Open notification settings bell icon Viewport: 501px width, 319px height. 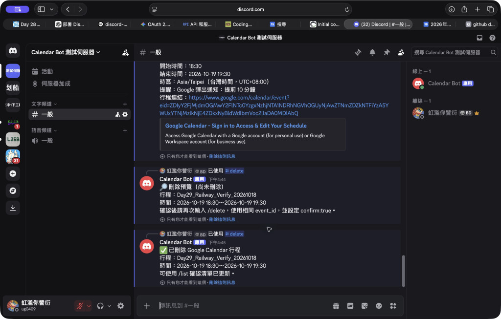pyautogui.click(x=372, y=52)
